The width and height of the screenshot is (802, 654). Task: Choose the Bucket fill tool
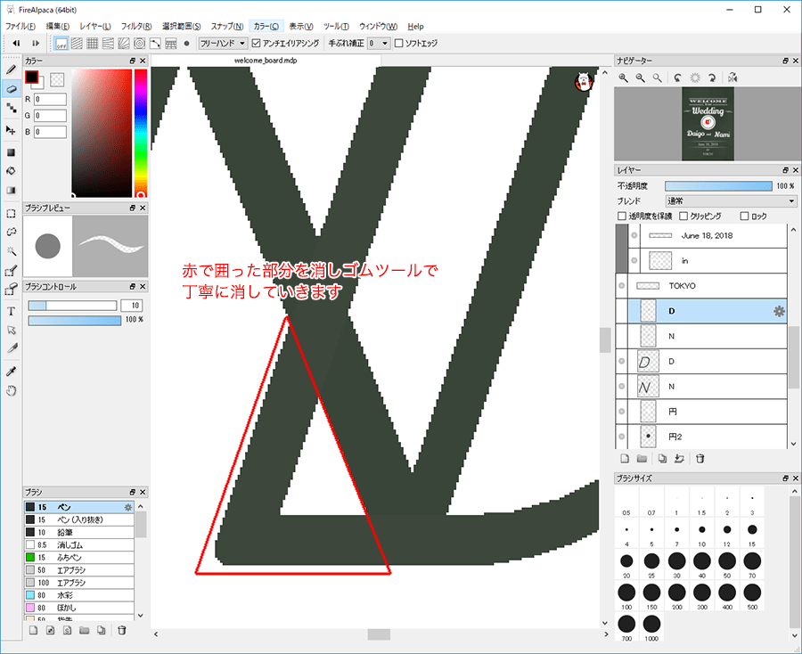[12, 169]
